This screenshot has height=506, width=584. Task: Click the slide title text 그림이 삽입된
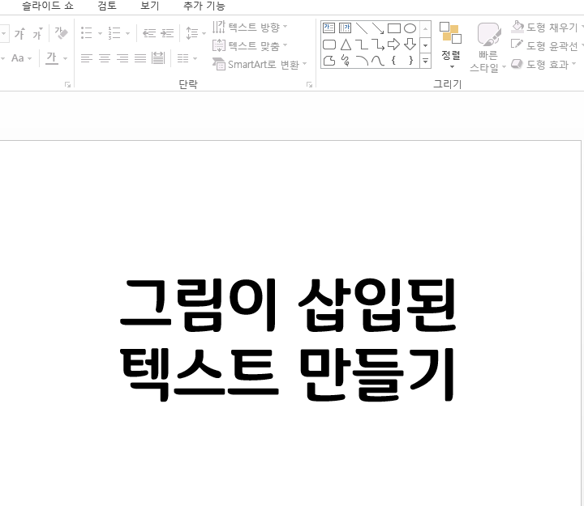288,305
